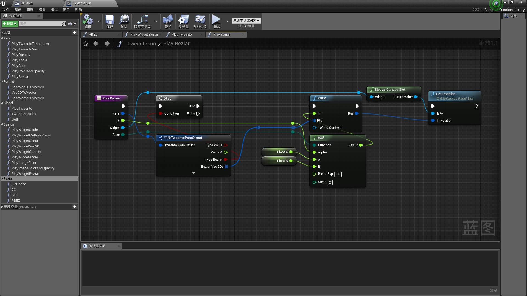Click the Save toolbar icon
527x296 pixels.
point(110,21)
